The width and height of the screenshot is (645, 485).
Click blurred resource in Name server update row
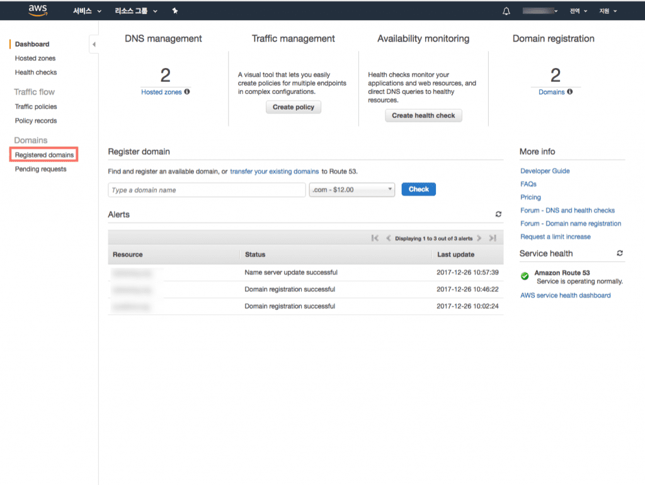pos(132,273)
